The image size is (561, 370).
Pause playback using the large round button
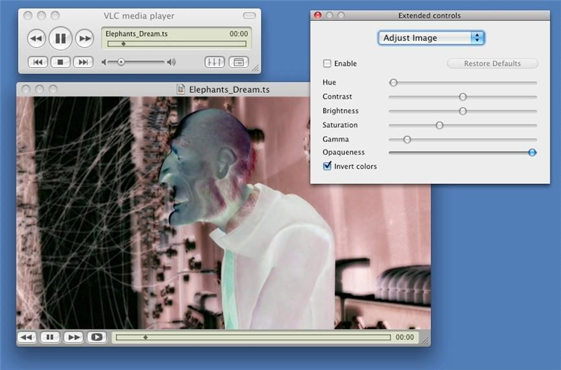(61, 38)
